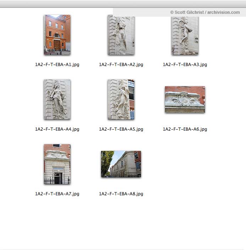Select the 1A2-F-T-EBA-A1.jpg red brick building thumbnail
This screenshot has height=250, width=246.
[x=57, y=35]
